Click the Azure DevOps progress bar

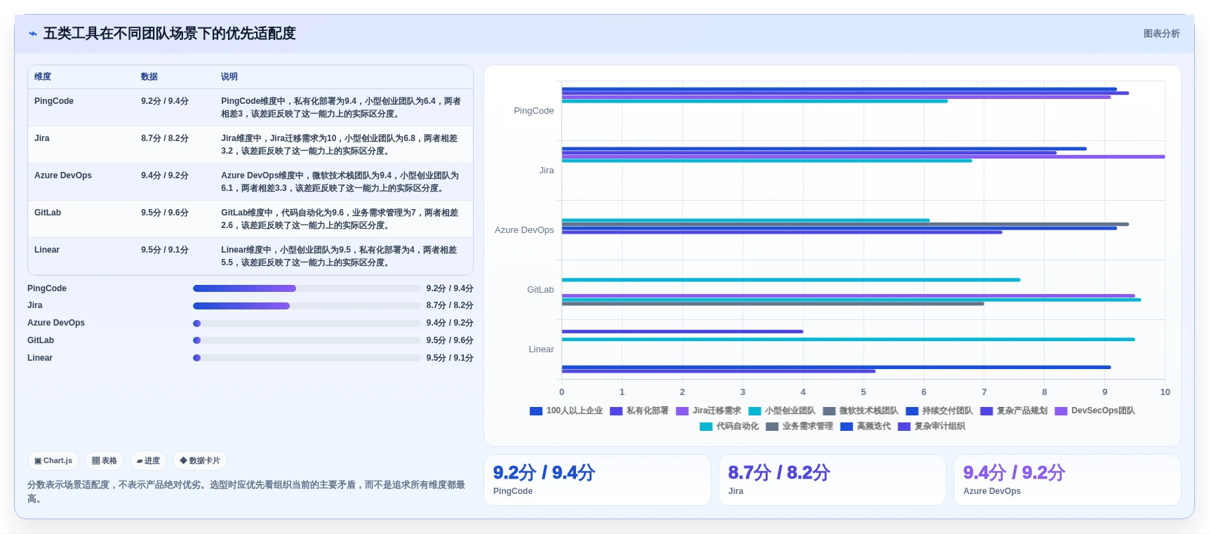tap(307, 323)
